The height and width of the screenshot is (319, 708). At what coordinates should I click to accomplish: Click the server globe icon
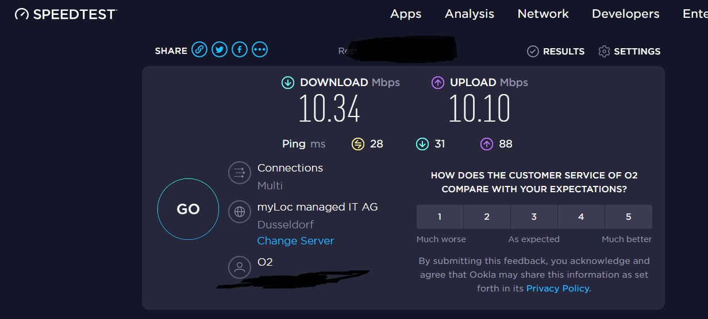click(240, 212)
